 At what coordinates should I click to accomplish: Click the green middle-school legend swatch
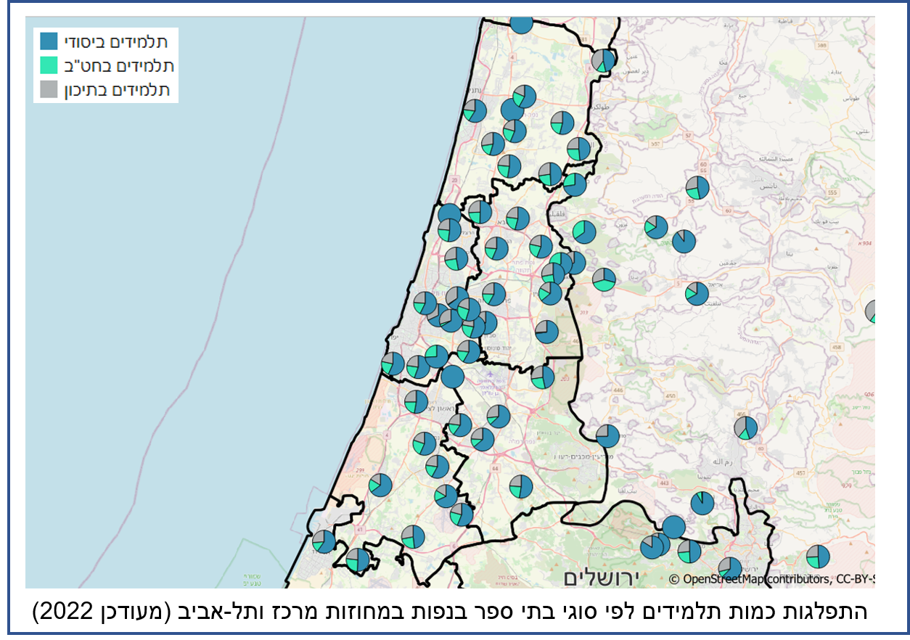pos(49,65)
